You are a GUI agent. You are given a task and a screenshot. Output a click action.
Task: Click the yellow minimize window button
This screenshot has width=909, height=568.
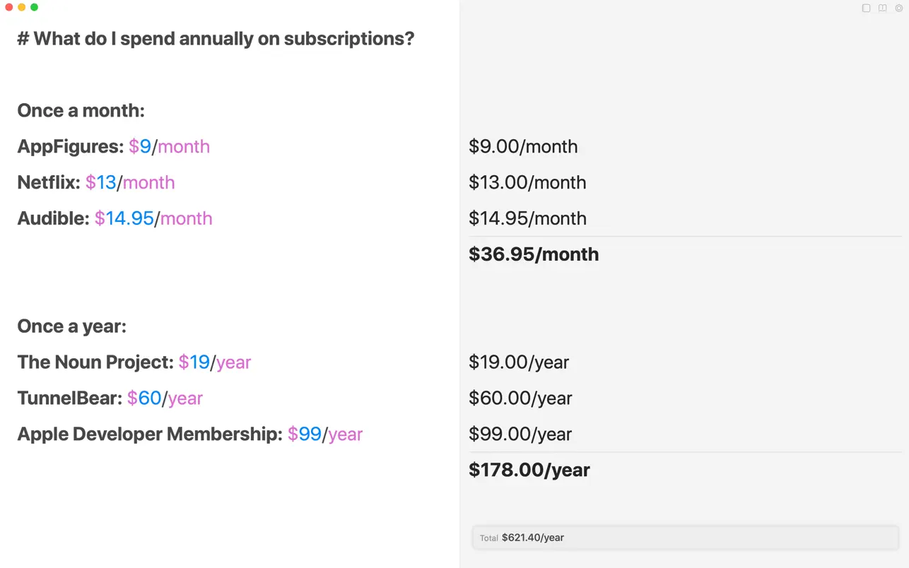[x=22, y=7]
